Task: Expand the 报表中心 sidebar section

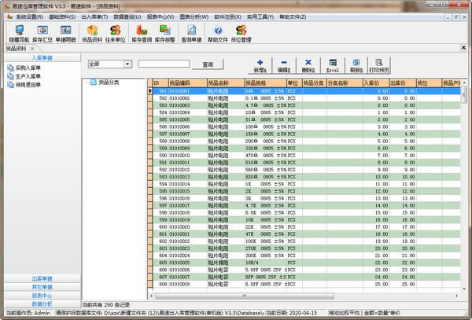Action: click(42, 295)
